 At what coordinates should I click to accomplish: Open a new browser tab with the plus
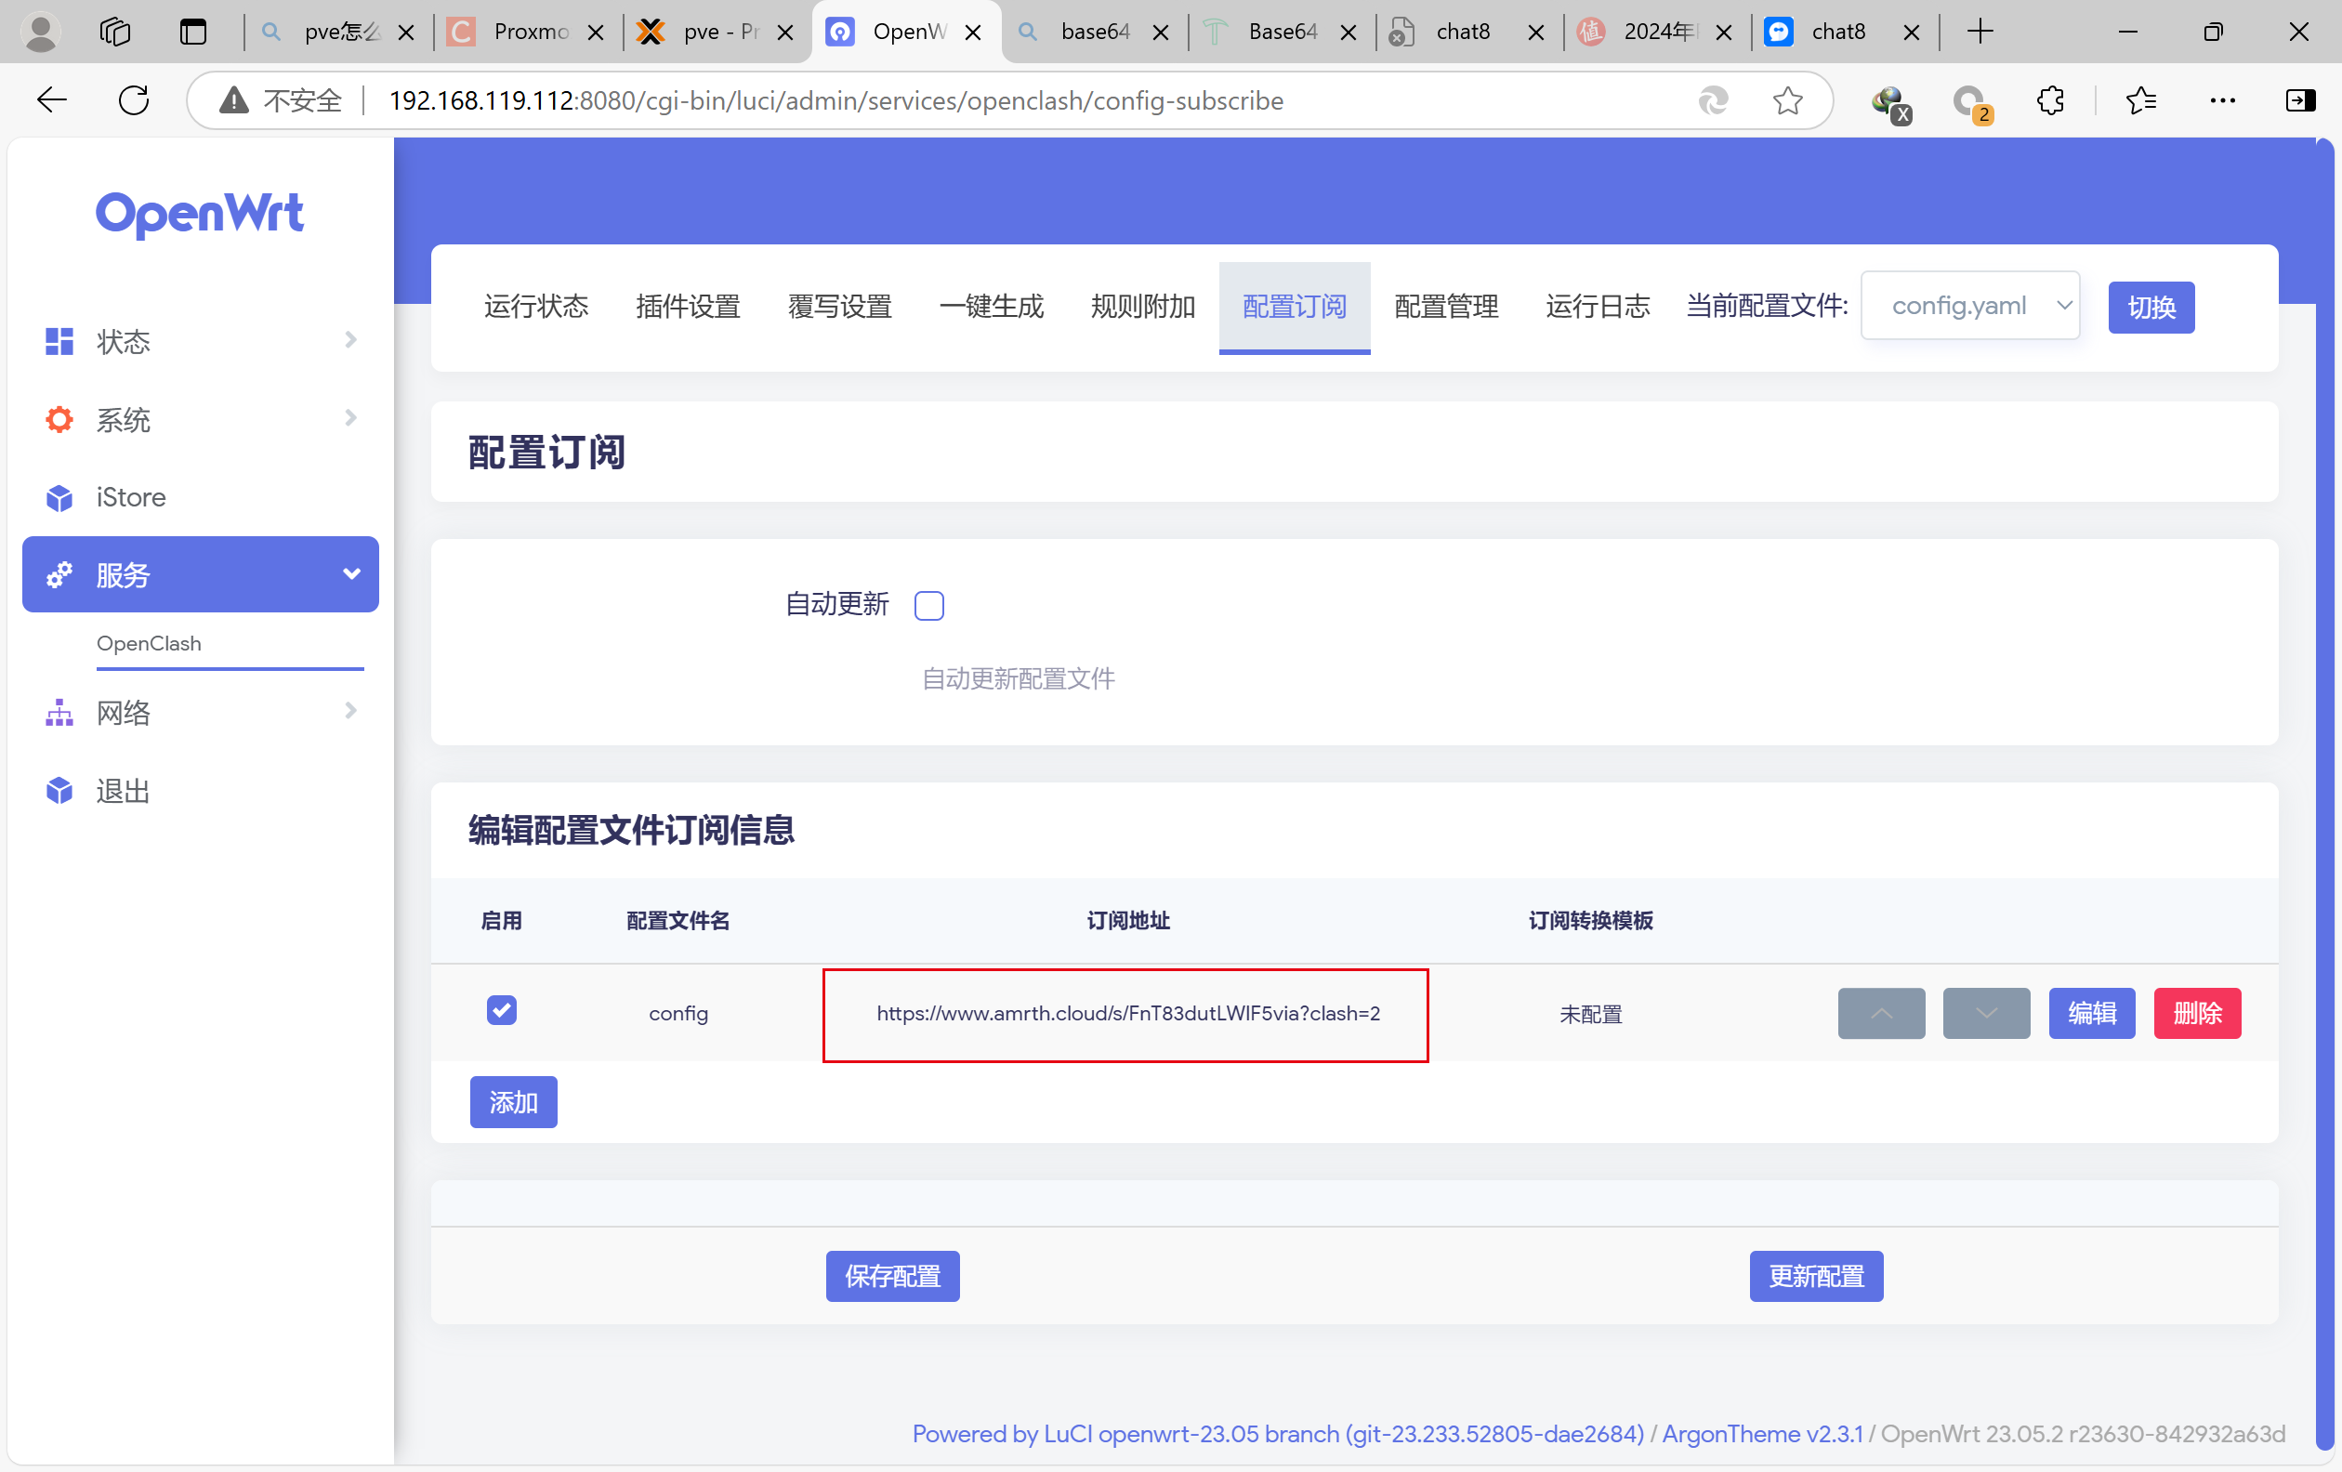[x=1980, y=33]
